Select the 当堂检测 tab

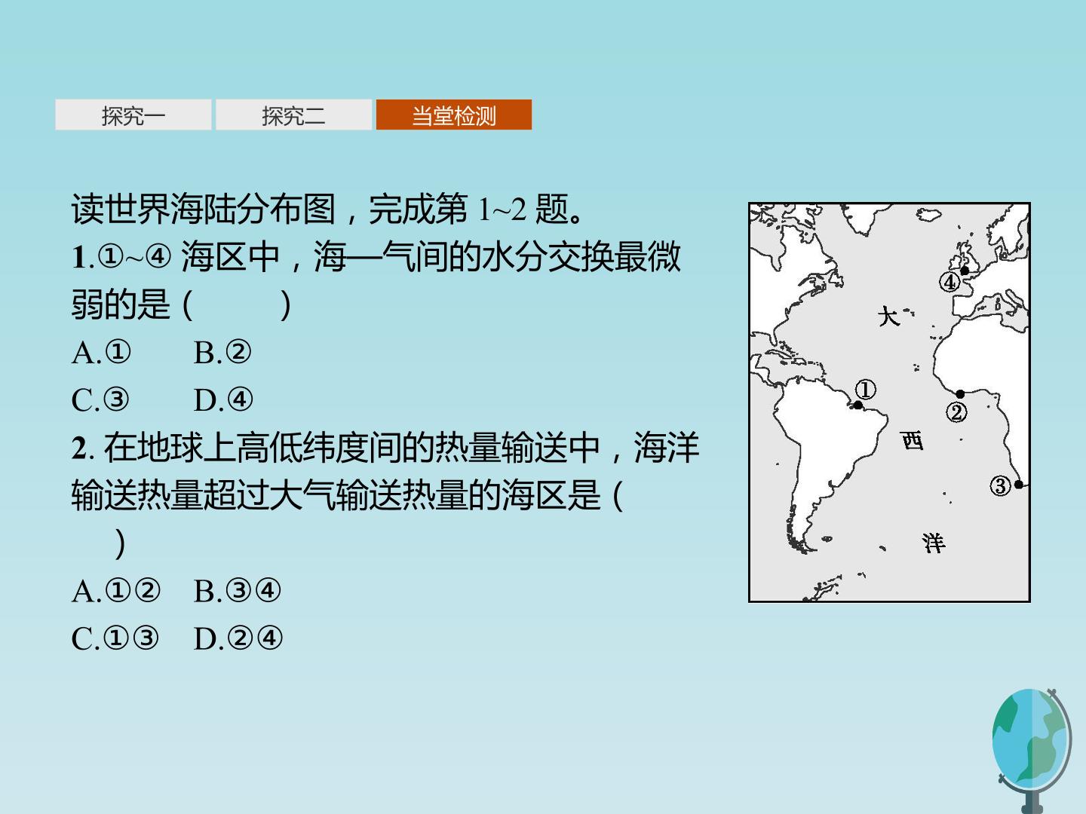click(x=454, y=115)
